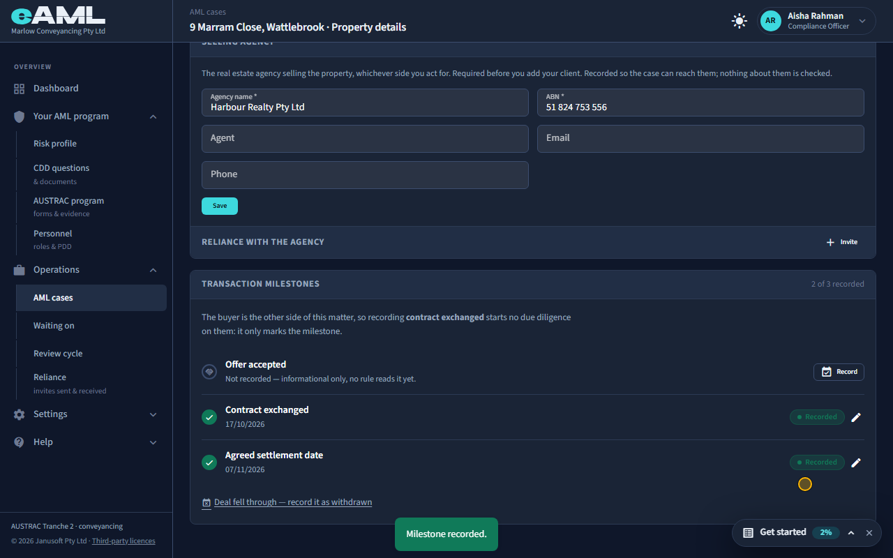The width and height of the screenshot is (893, 558).
Task: Toggle the light/dark theme sun icon
Action: (x=740, y=21)
